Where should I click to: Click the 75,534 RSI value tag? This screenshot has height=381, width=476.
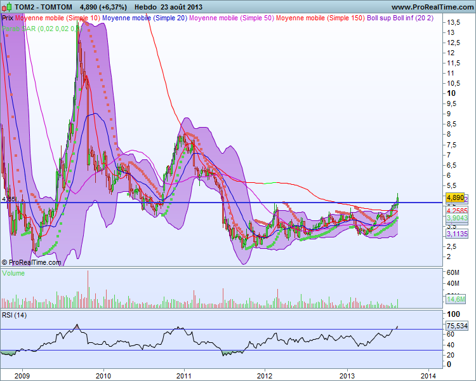(x=457, y=326)
